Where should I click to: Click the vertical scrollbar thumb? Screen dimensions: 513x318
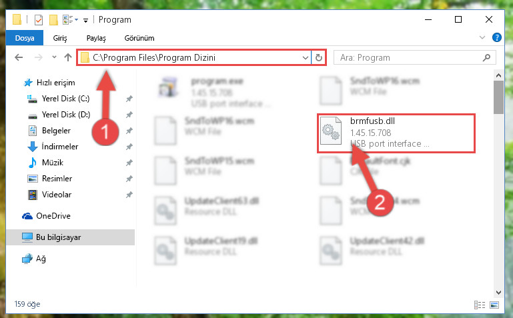coord(498,97)
